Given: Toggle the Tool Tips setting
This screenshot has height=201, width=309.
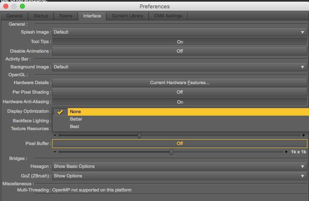Looking at the screenshot, I should 180,42.
